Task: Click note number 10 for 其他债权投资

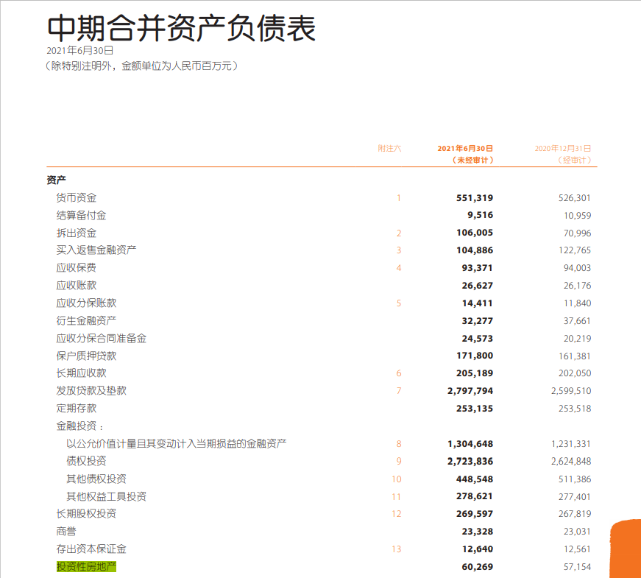Action: tap(397, 479)
